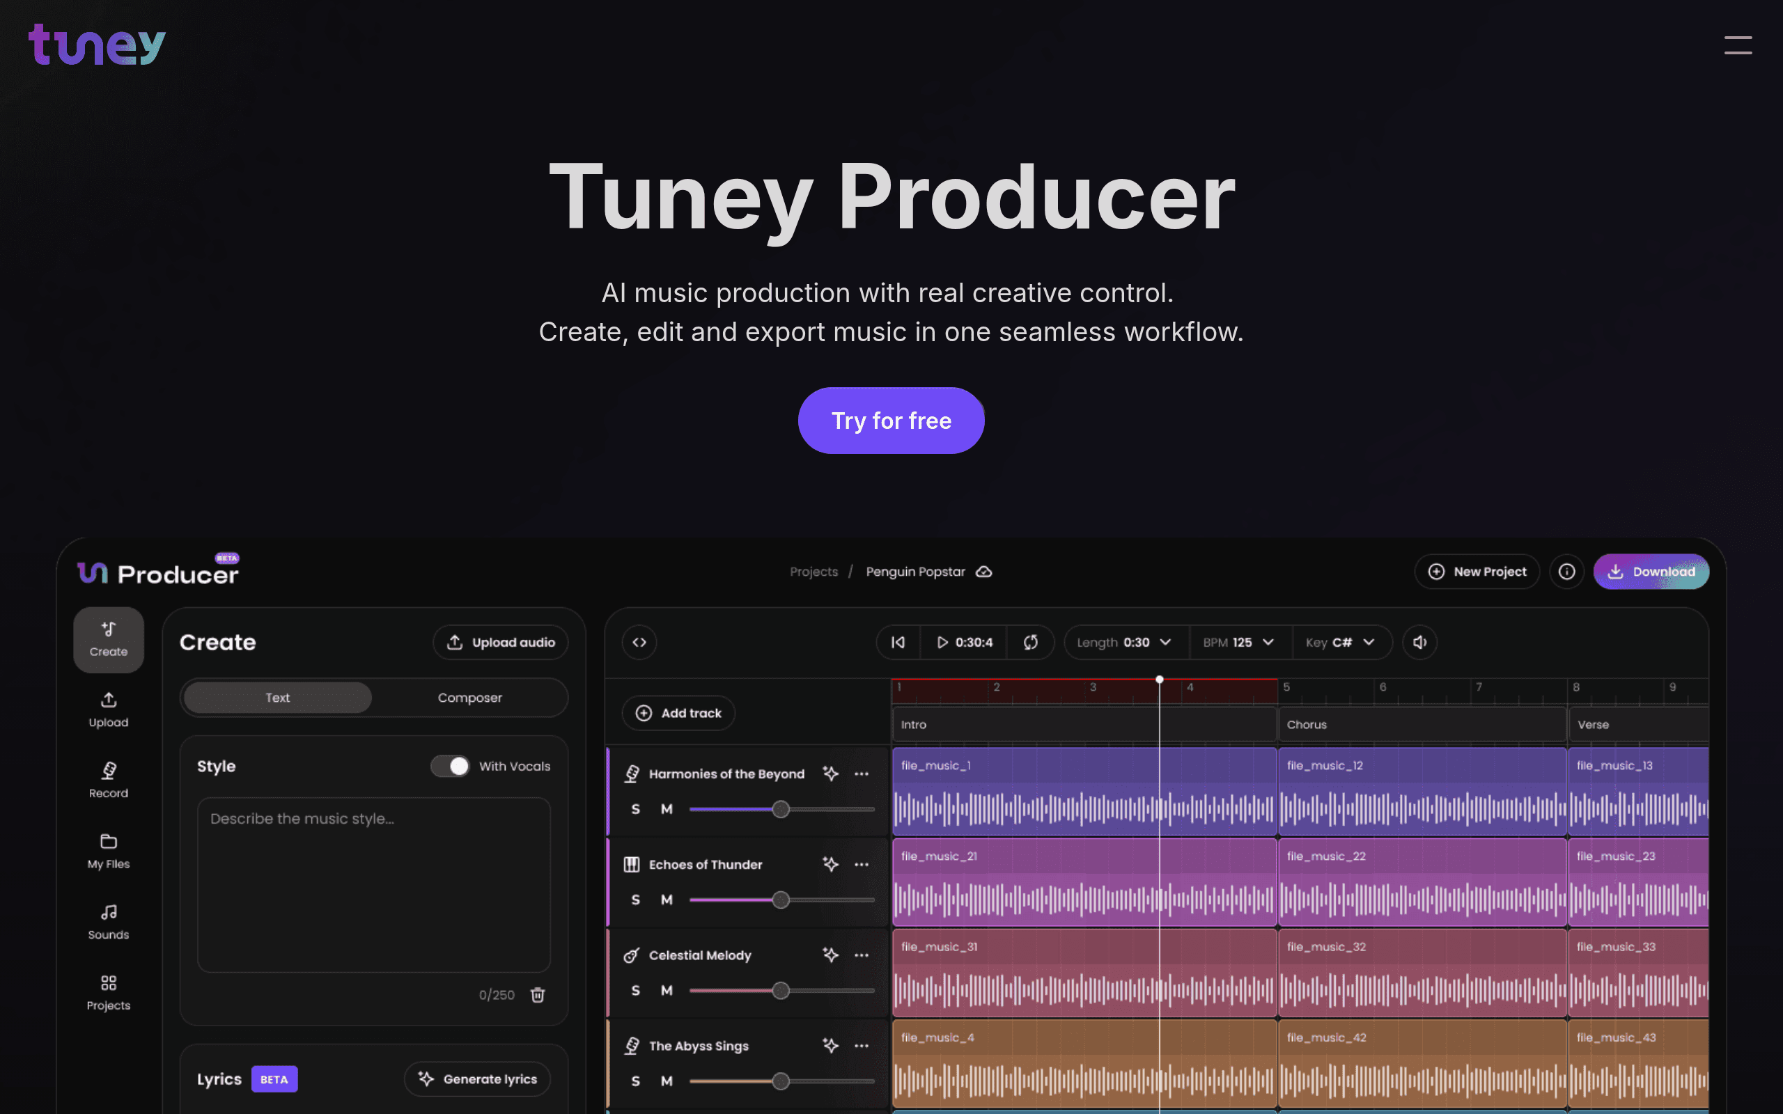Open more options for Harmonies of the Beyond
The image size is (1783, 1114).
coord(862,774)
